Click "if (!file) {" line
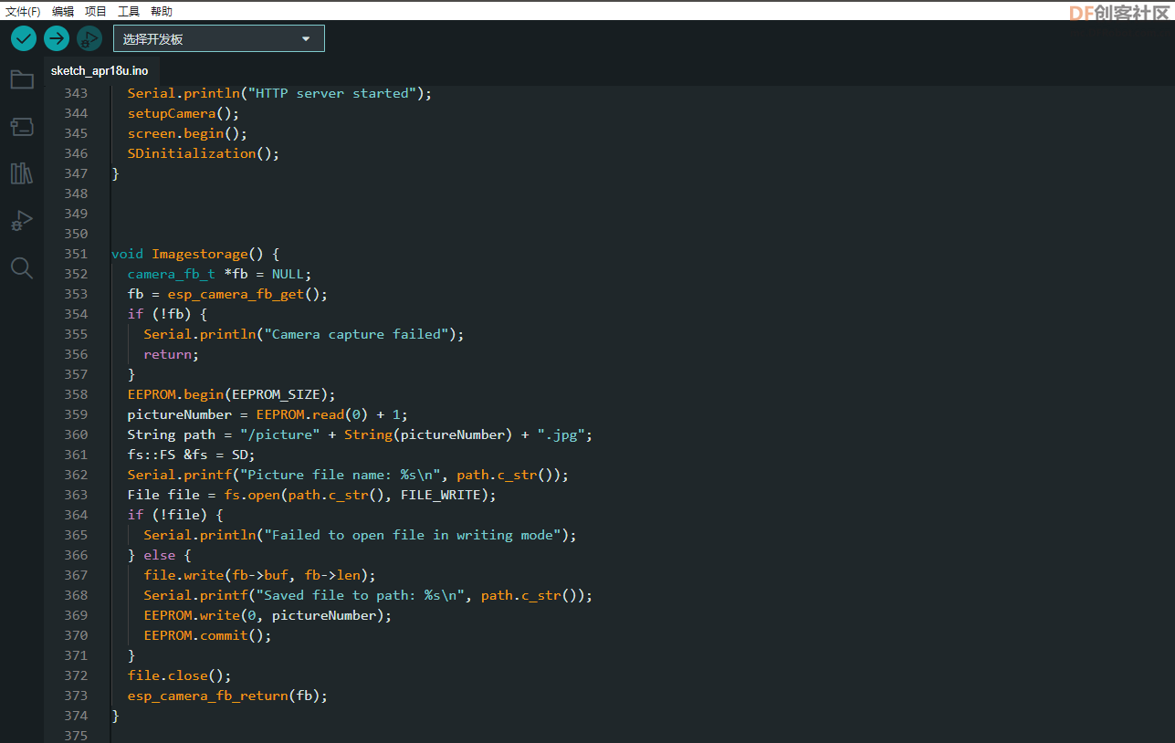The height and width of the screenshot is (743, 1175). 175,515
